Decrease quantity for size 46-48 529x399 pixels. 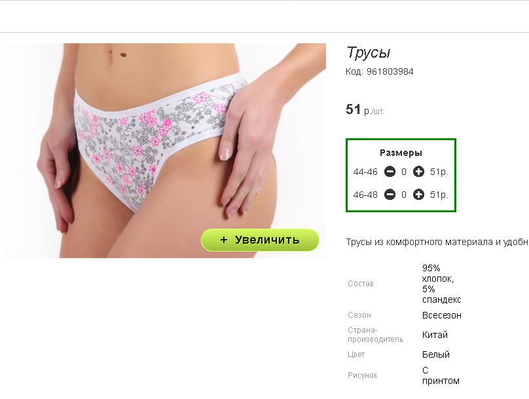[x=390, y=195]
